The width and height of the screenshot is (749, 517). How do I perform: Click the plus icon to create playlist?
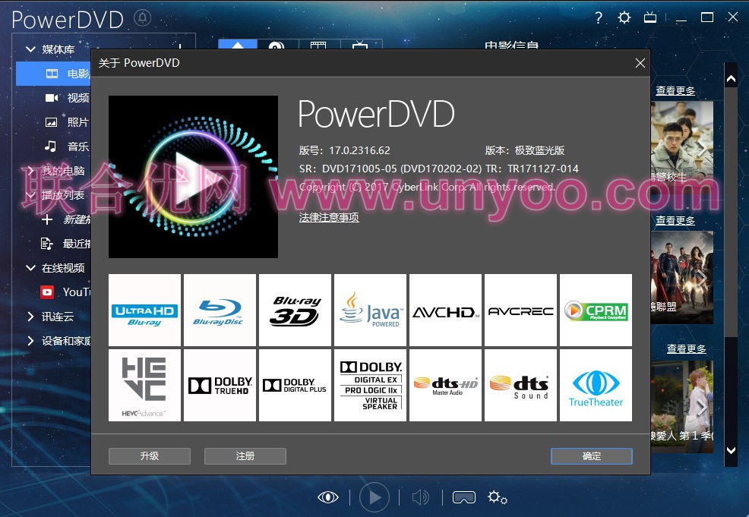(47, 219)
